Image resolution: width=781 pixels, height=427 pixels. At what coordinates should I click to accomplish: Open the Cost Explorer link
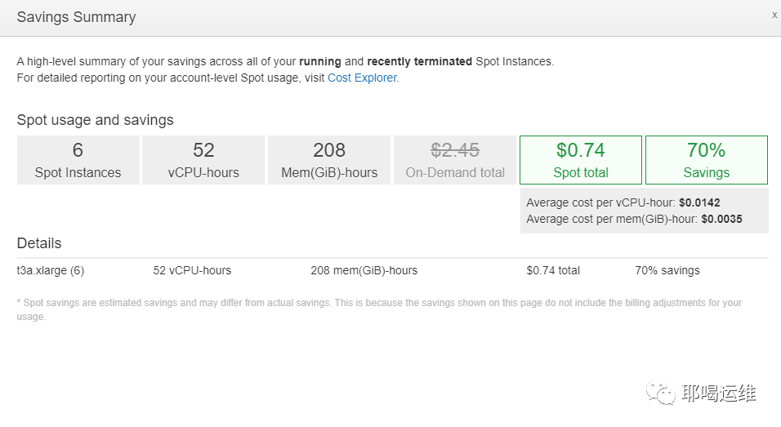pyautogui.click(x=362, y=78)
